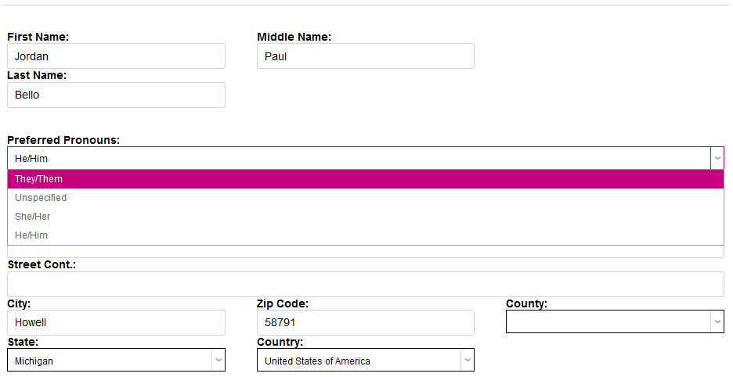The image size is (733, 377).
Task: Expand the empty County combo box
Action: [x=608, y=321]
